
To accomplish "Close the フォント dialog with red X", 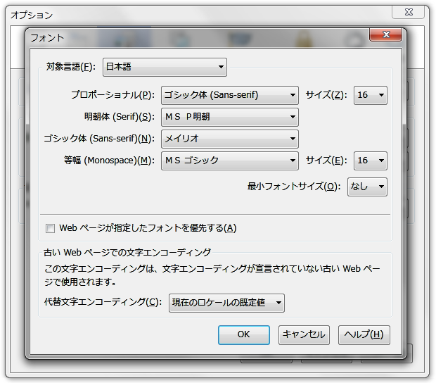I will tap(385, 34).
